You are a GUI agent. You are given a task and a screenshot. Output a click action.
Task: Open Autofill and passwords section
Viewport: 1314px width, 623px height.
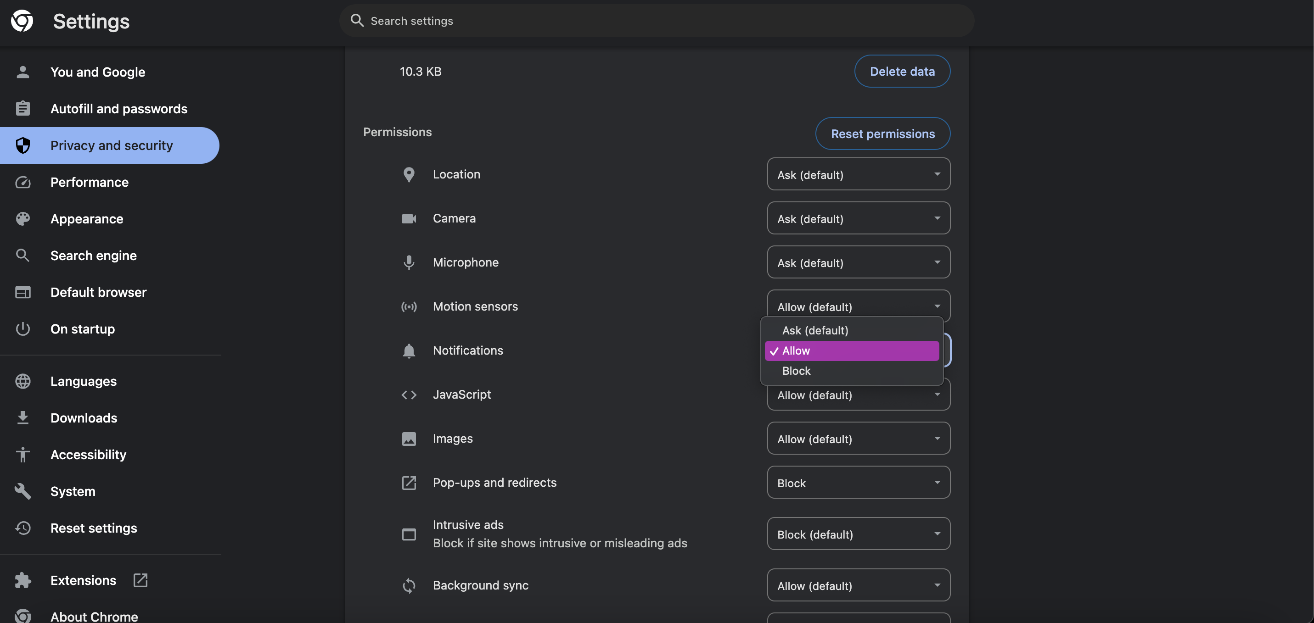(118, 109)
